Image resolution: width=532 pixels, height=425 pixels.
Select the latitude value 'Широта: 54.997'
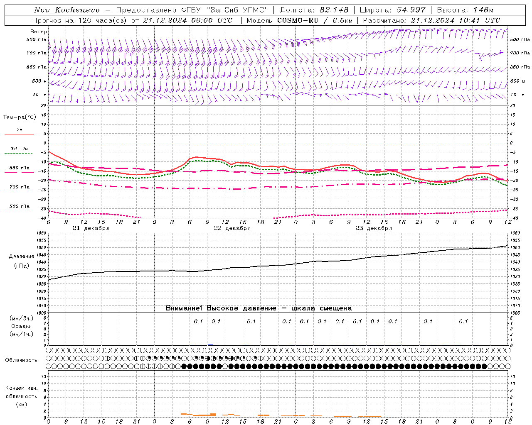click(393, 10)
